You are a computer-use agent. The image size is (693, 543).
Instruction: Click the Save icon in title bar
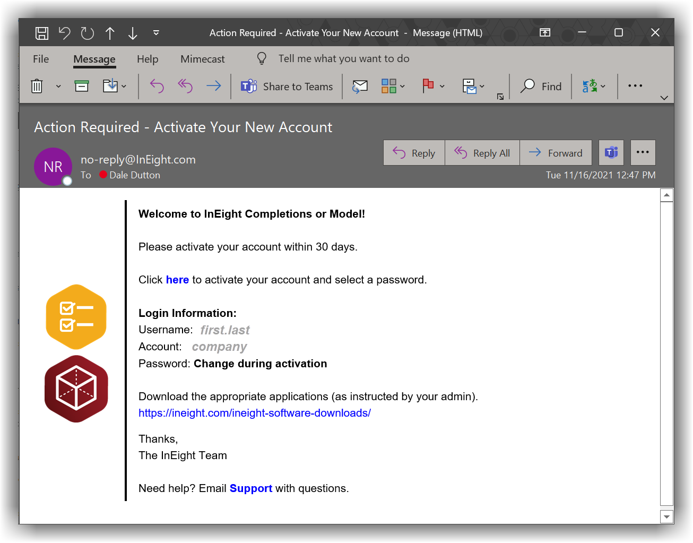pos(42,33)
